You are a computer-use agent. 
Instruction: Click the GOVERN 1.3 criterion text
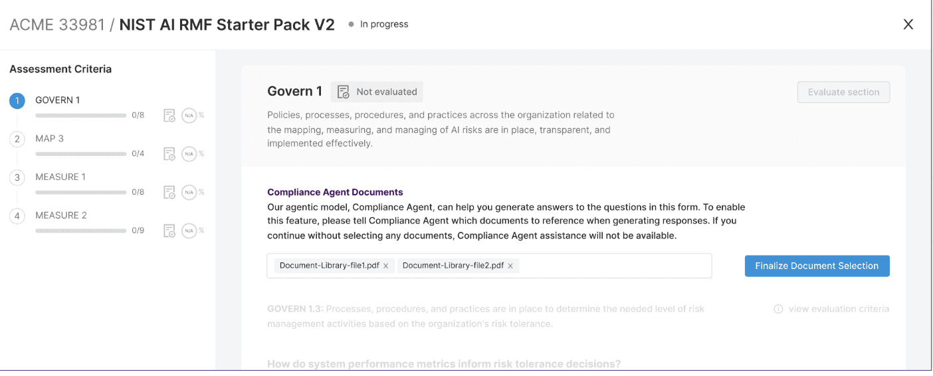click(486, 316)
